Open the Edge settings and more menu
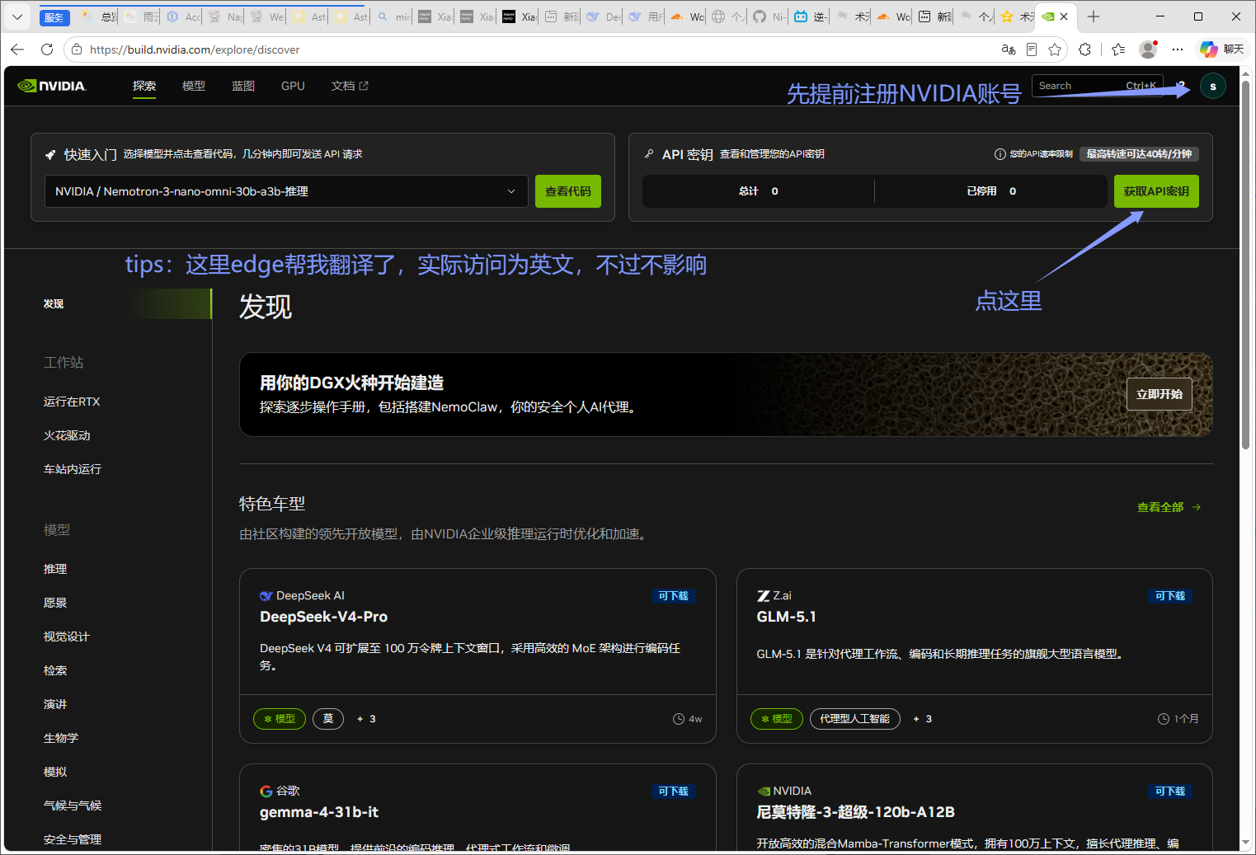The height and width of the screenshot is (855, 1256). [x=1178, y=49]
